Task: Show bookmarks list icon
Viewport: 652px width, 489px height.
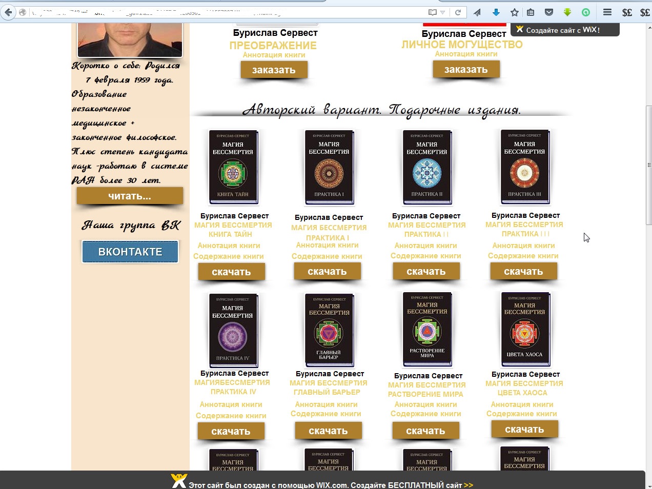Action: (531, 12)
